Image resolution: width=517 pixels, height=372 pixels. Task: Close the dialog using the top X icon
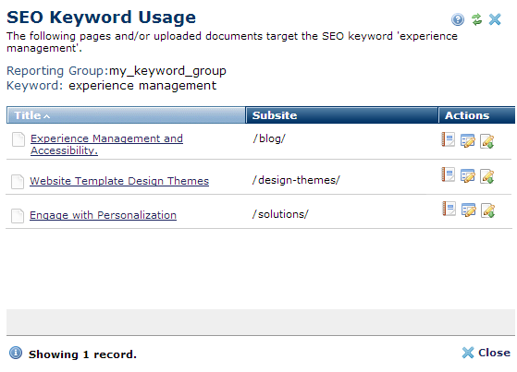[x=495, y=19]
